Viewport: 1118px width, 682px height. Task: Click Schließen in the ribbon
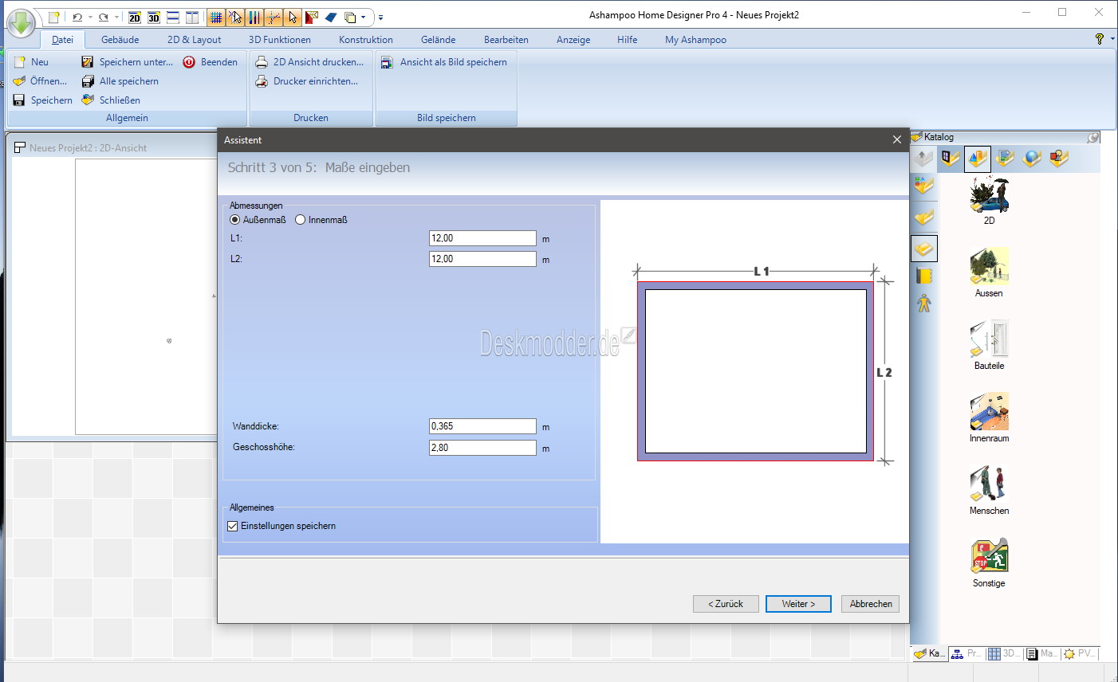[111, 100]
